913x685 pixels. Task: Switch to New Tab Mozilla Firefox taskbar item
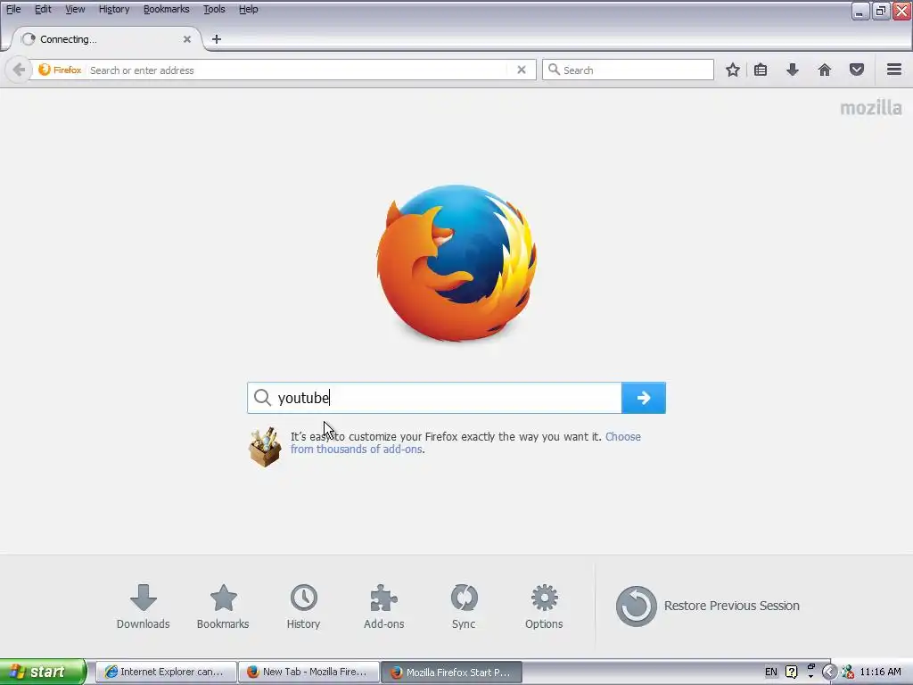tap(309, 672)
